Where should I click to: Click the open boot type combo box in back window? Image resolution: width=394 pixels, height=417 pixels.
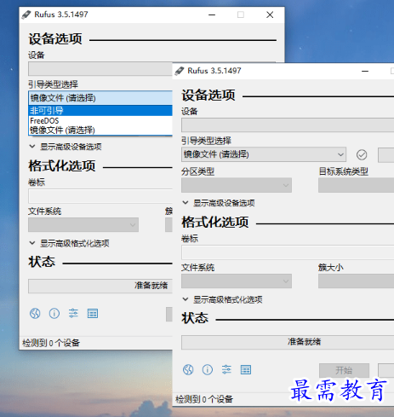(100, 98)
